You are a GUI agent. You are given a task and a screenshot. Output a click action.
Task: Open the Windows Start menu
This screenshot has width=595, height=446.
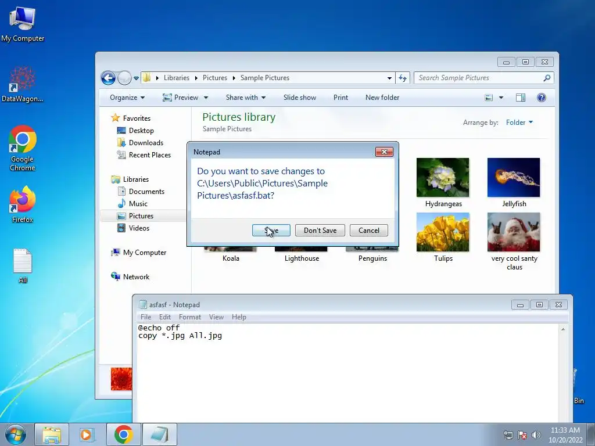coord(15,434)
